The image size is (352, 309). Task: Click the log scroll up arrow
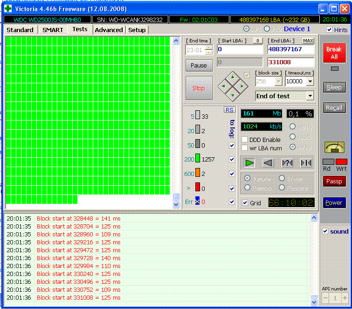(x=314, y=218)
